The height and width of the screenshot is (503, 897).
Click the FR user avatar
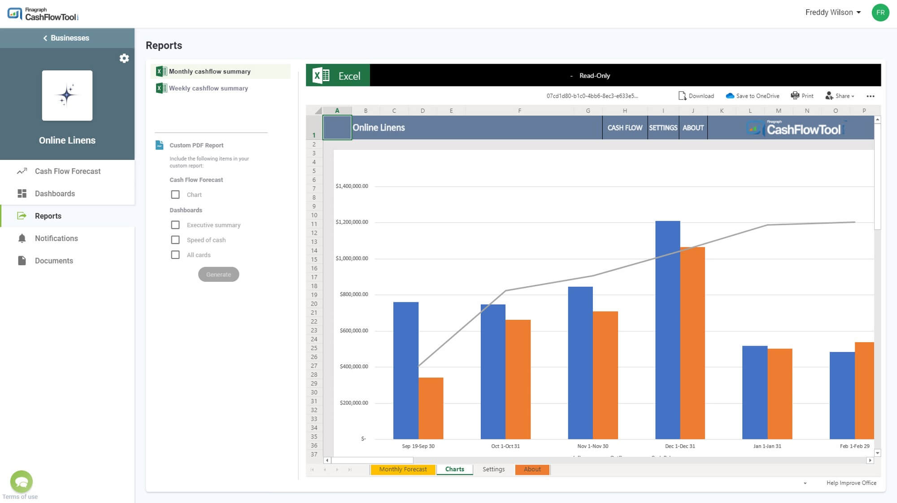[880, 13]
